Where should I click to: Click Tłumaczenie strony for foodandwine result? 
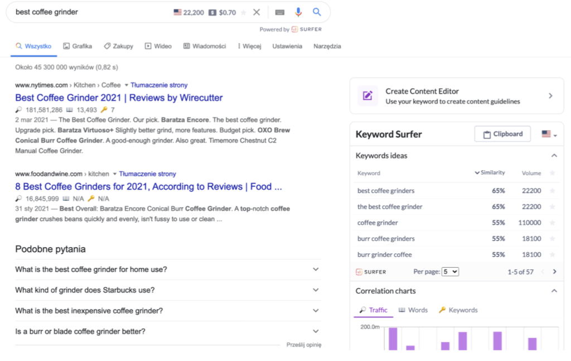(147, 174)
